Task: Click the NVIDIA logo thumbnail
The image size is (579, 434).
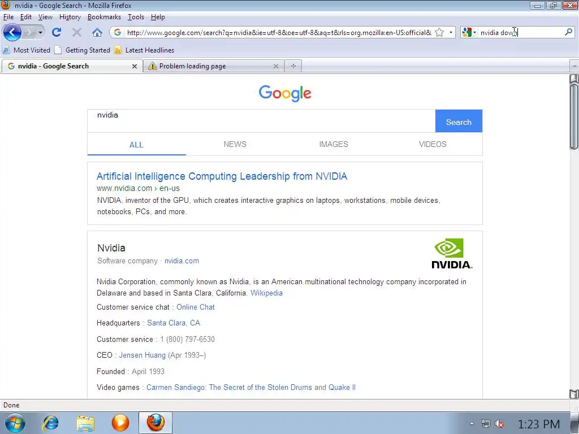Action: pos(452,253)
